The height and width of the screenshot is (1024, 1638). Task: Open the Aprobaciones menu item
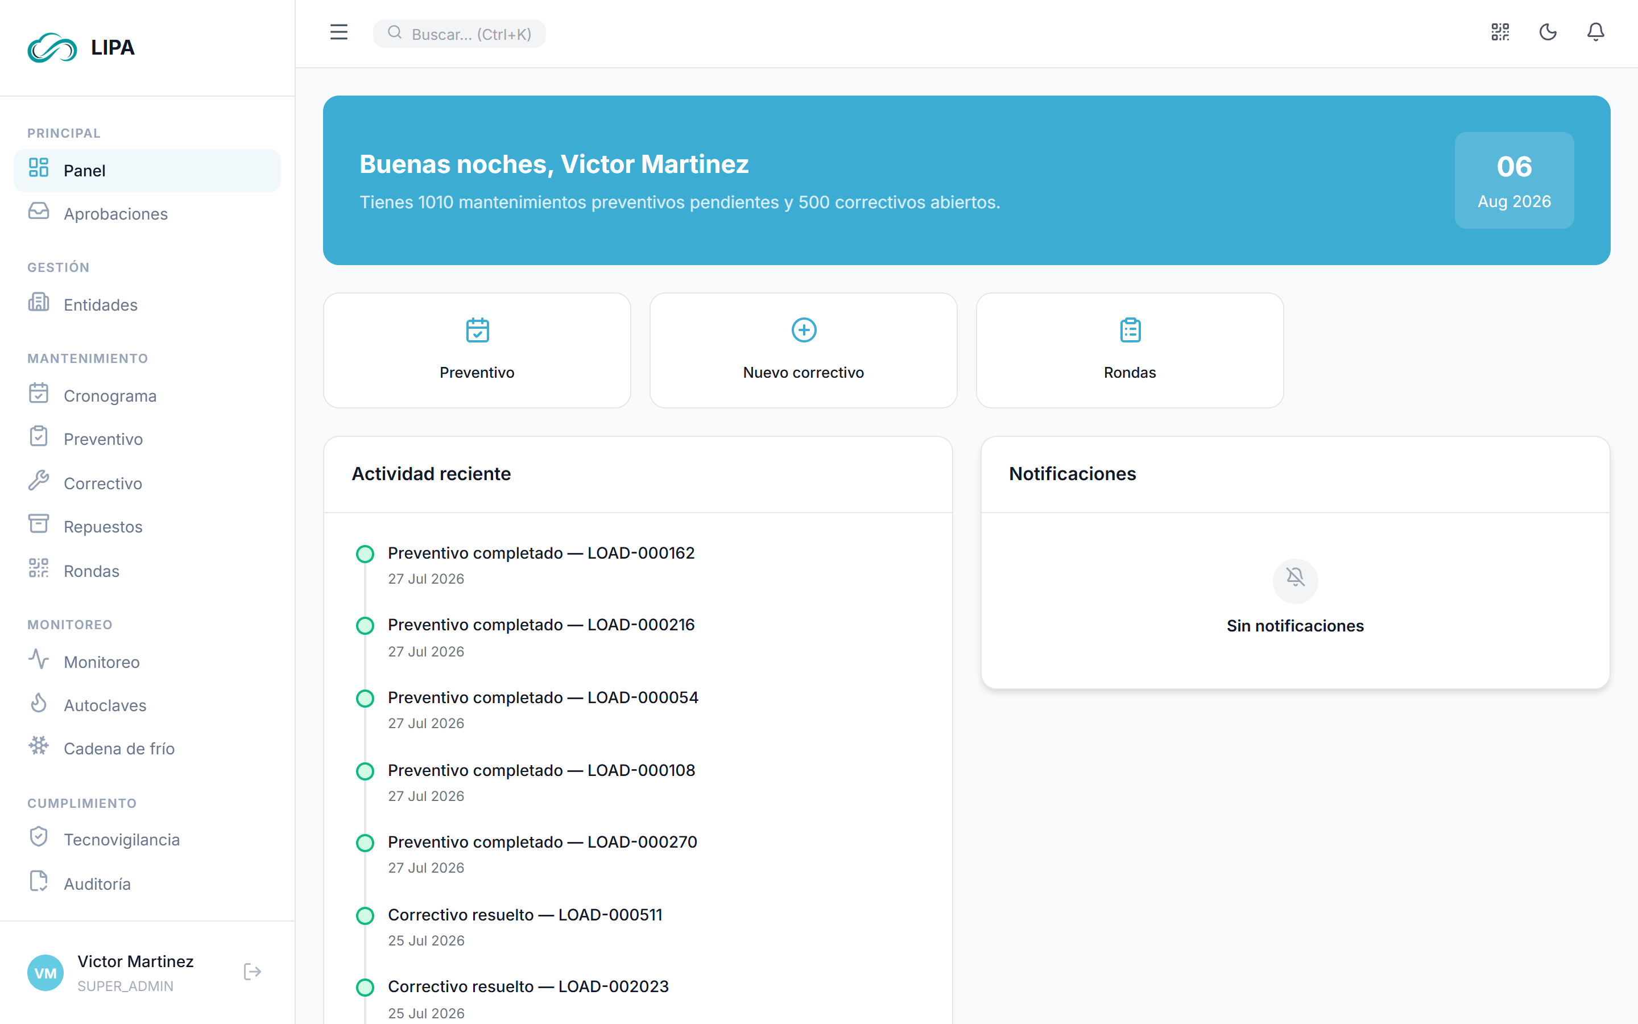tap(147, 214)
